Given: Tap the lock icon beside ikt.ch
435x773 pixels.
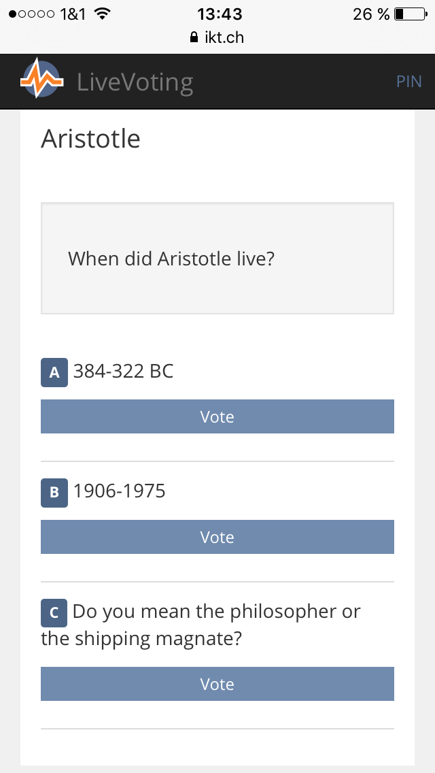Looking at the screenshot, I should pyautogui.click(x=194, y=37).
